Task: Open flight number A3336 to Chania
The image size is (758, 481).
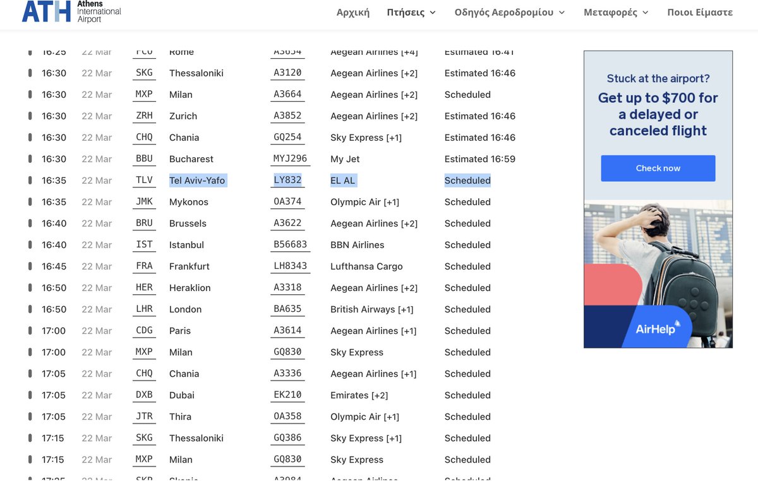Action: [287, 374]
